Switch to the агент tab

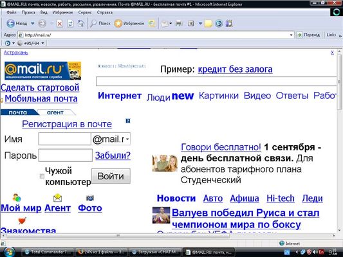55,112
